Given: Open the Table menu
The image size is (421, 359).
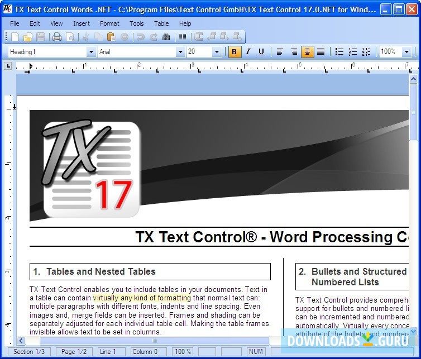Looking at the screenshot, I should tap(161, 23).
